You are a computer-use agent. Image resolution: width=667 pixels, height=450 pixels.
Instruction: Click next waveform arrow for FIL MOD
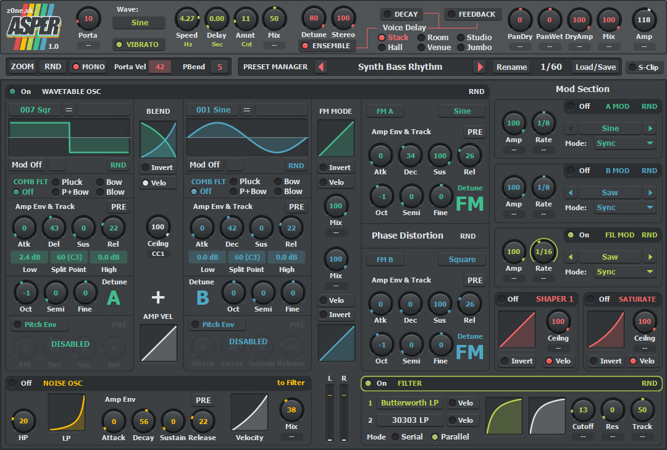coord(650,257)
